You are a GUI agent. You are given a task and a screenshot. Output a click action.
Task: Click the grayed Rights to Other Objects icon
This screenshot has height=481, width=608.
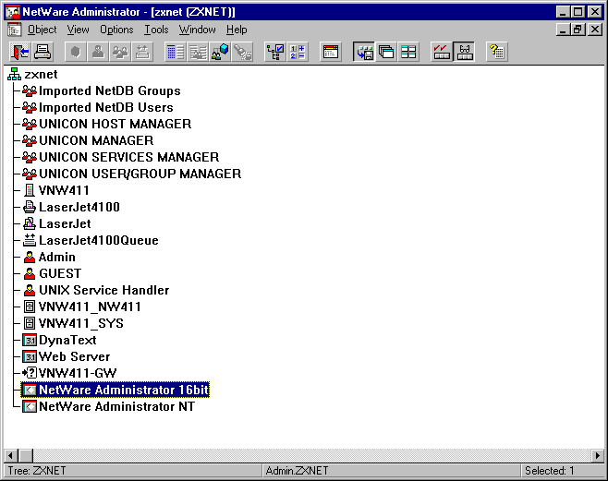coord(198,52)
